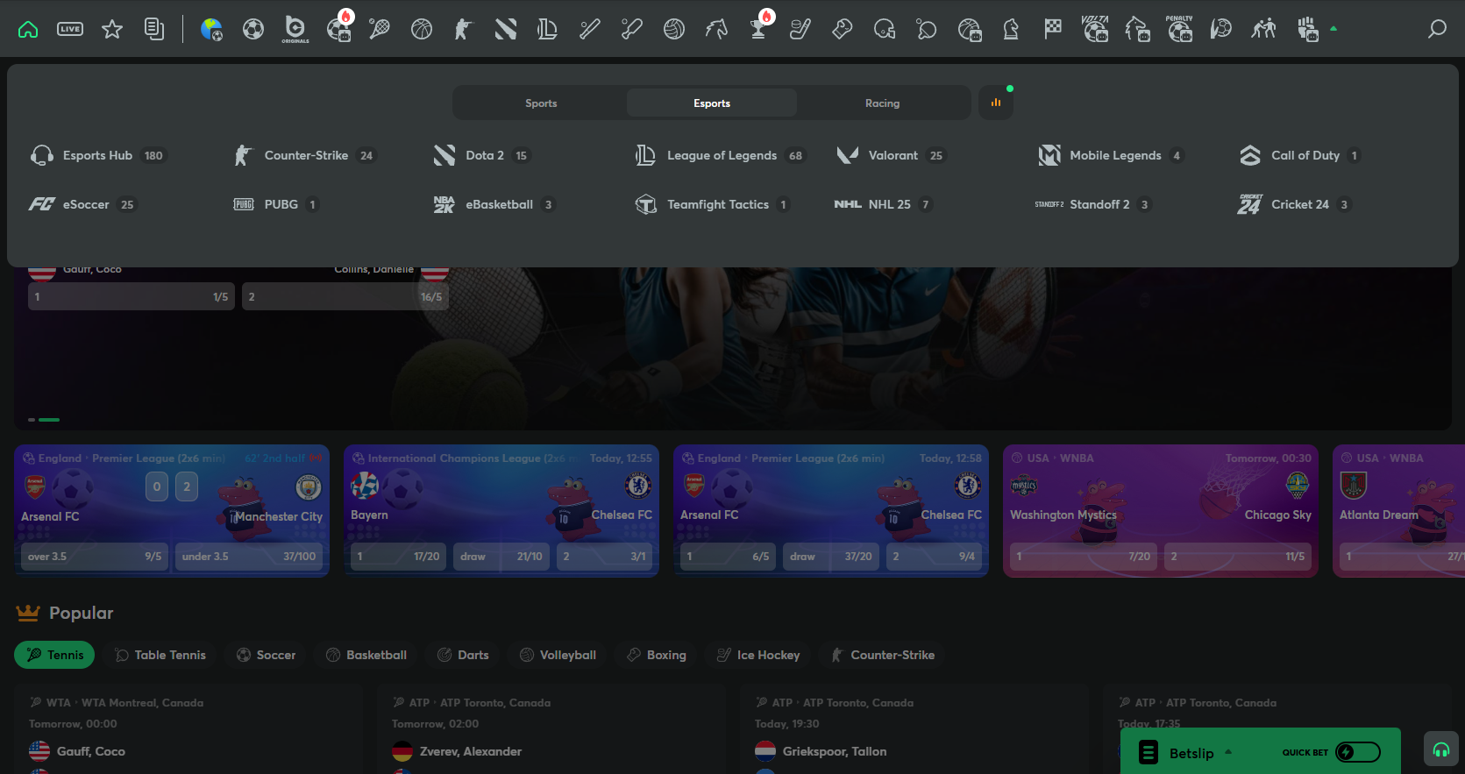Screen dimensions: 1465x774
Task: Select the horse racing icon in top bar
Action: click(716, 30)
